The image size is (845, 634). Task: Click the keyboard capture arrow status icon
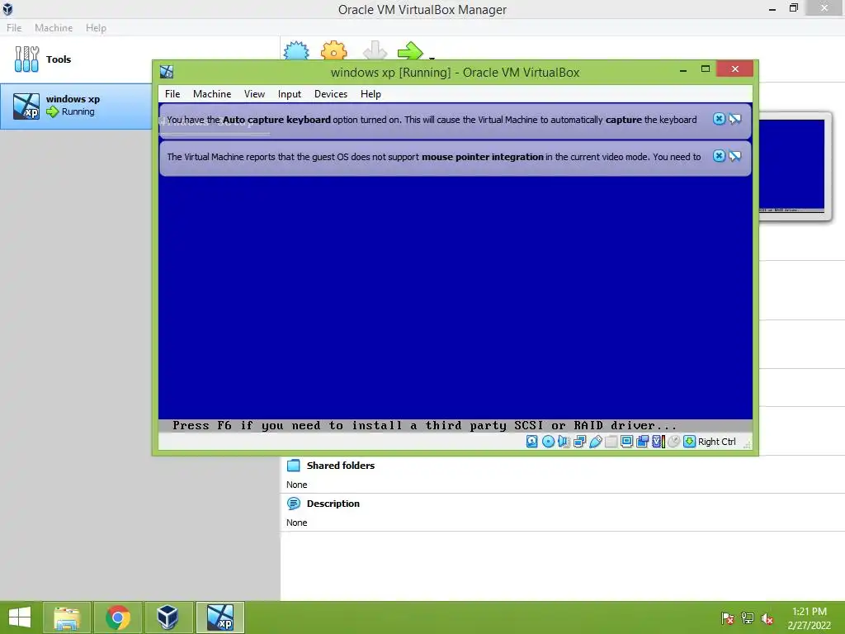[x=689, y=442]
